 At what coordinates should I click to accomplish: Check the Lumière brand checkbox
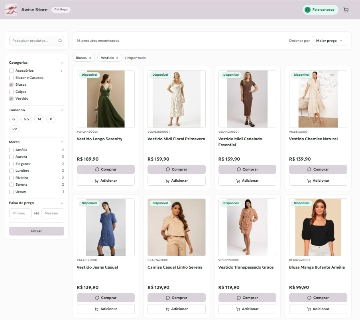point(11,171)
